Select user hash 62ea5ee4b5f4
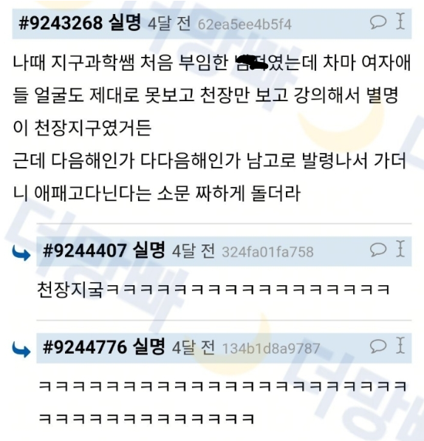424x441 pixels. 245,24
